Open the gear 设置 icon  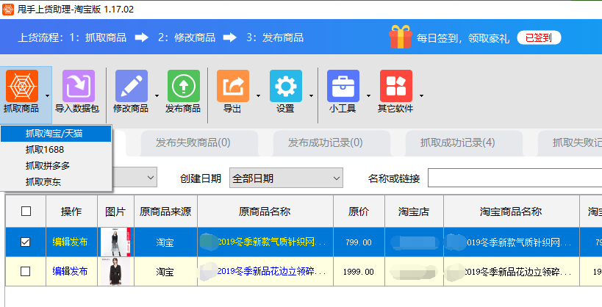coord(286,86)
